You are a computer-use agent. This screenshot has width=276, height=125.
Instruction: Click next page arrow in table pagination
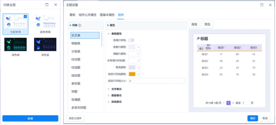233,103
